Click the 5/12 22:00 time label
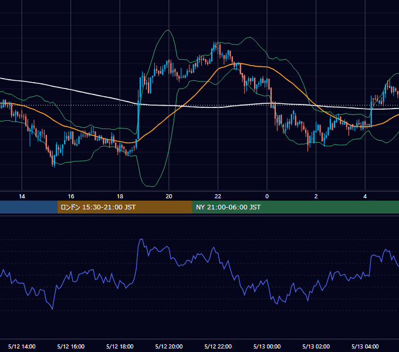This screenshot has width=399, height=352. (218, 346)
